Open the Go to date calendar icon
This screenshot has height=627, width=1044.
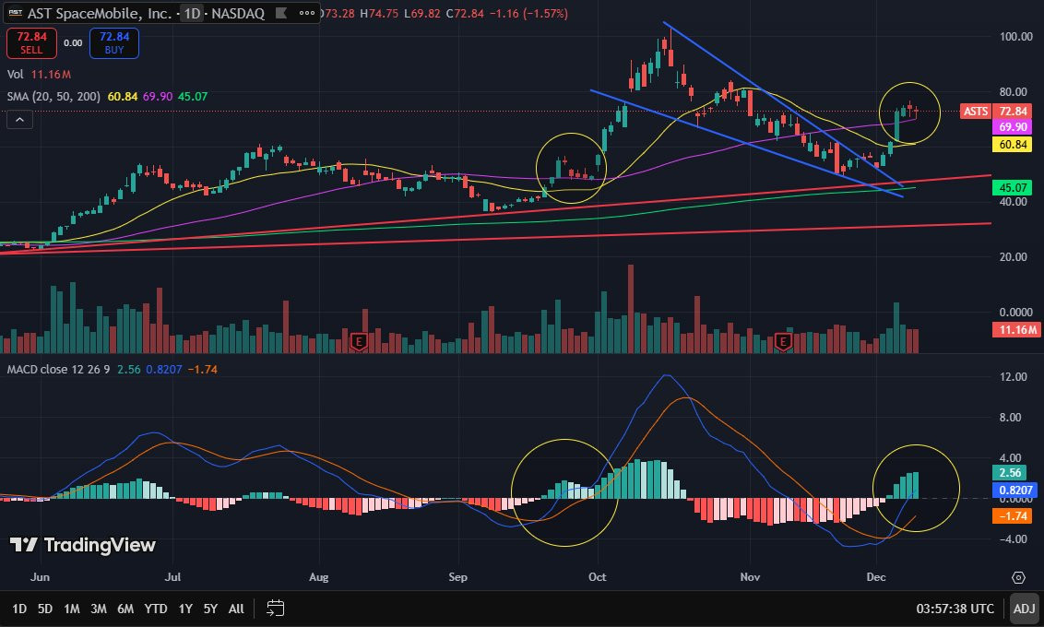point(275,609)
